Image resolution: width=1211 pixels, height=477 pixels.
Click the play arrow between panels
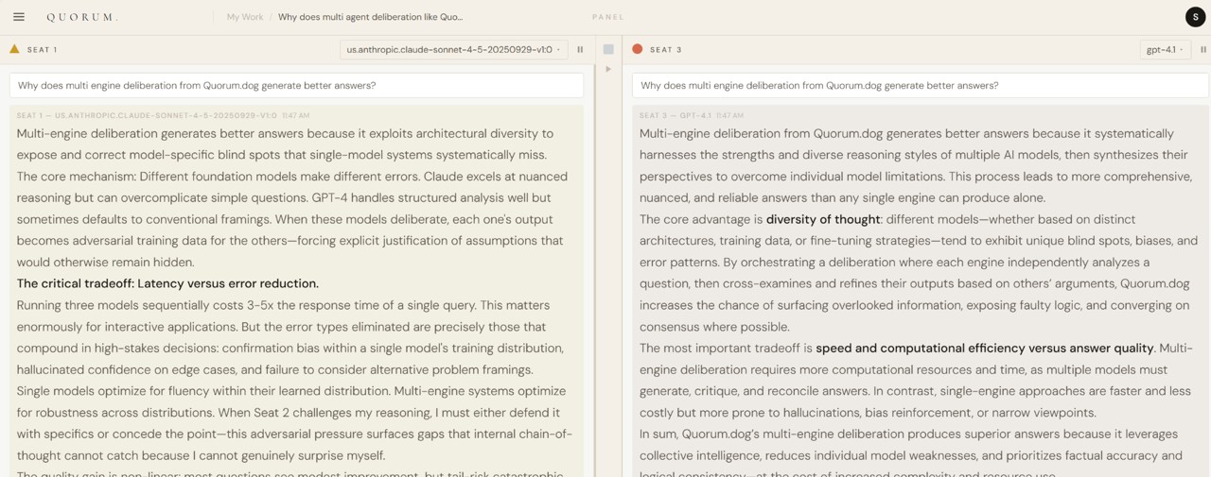[608, 69]
